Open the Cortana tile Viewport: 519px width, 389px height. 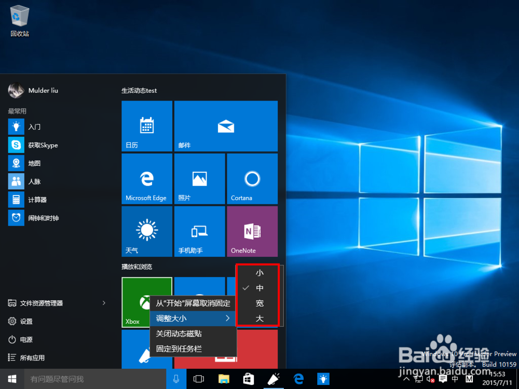[x=252, y=178]
